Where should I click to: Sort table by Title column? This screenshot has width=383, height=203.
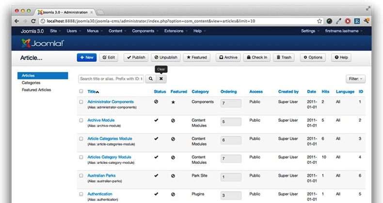pyautogui.click(x=93, y=92)
